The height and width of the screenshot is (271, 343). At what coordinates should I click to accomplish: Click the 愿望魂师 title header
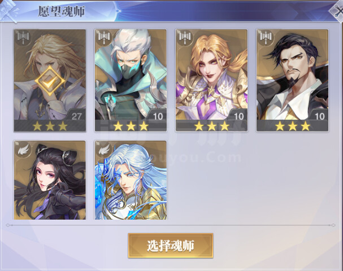pyautogui.click(x=62, y=12)
